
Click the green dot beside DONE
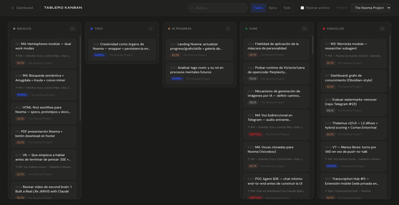click(246, 29)
